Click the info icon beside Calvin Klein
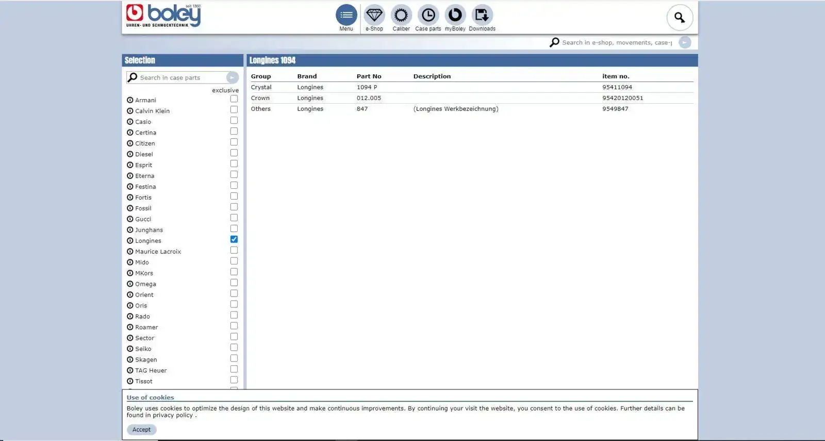The height and width of the screenshot is (441, 825). [x=130, y=111]
